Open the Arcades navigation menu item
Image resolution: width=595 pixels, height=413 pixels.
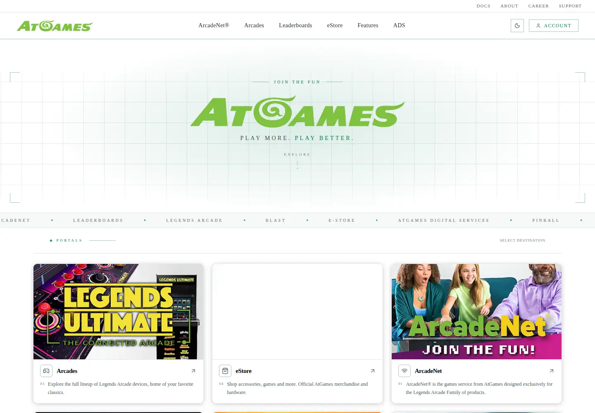coord(254,26)
